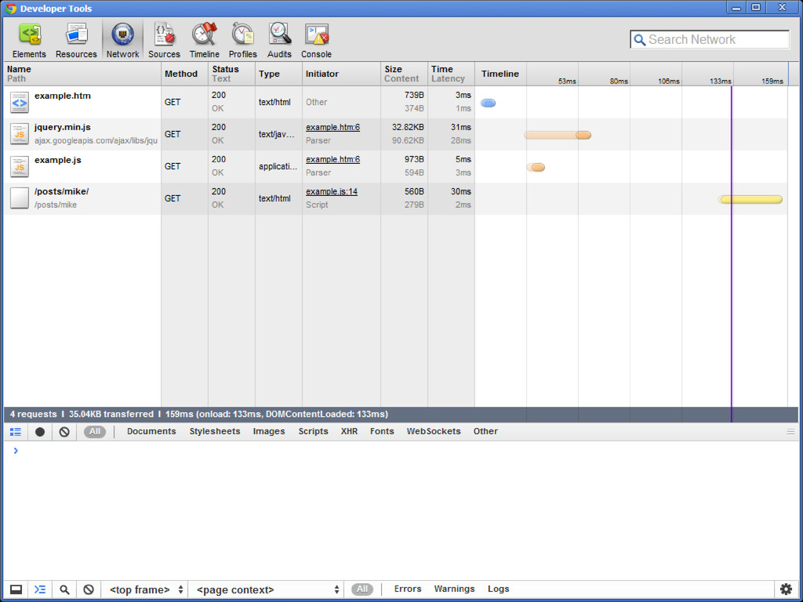The height and width of the screenshot is (602, 803).
Task: Show only console Logs
Action: pyautogui.click(x=498, y=589)
